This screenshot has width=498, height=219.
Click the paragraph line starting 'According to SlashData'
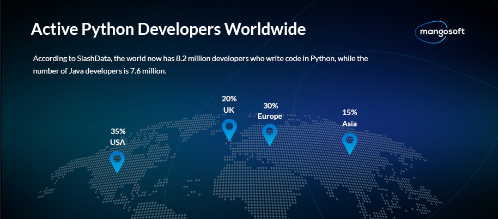[x=201, y=59]
